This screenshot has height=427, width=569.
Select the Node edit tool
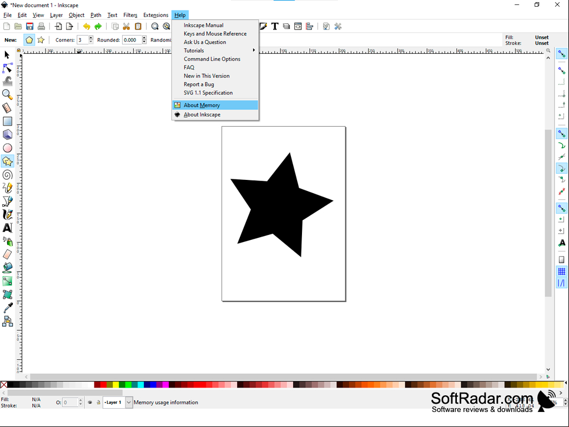tap(7, 68)
